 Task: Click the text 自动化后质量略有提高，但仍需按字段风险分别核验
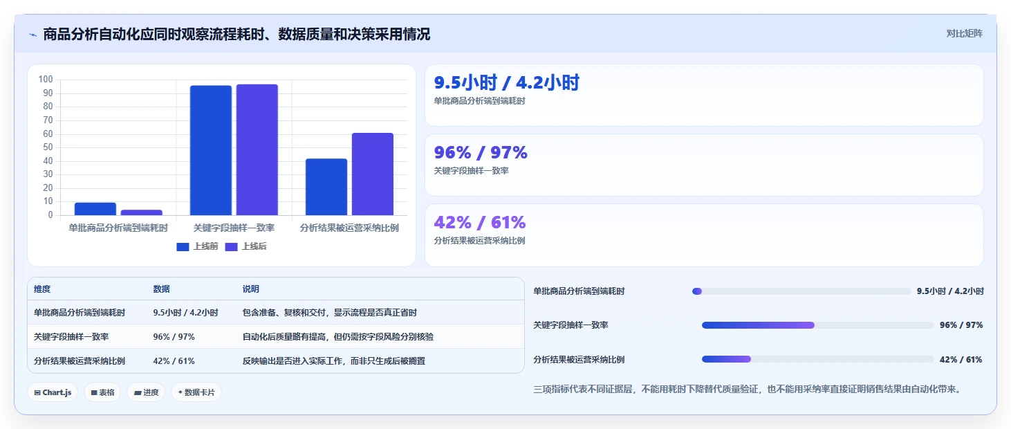pos(337,337)
